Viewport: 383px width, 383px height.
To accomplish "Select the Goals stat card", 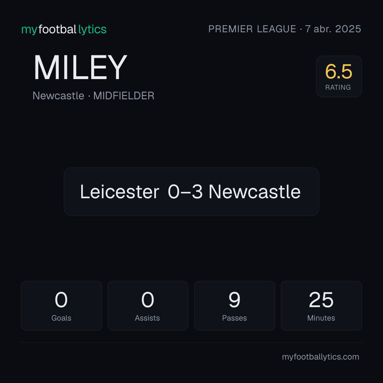I will pos(61,306).
